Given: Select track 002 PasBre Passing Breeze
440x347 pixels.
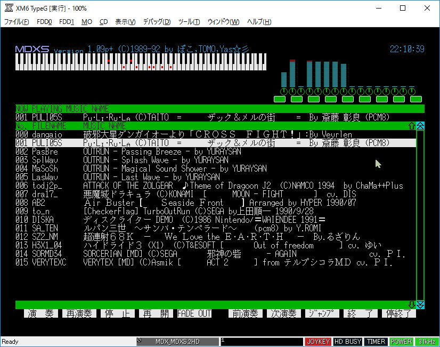Looking at the screenshot, I should tap(216, 151).
